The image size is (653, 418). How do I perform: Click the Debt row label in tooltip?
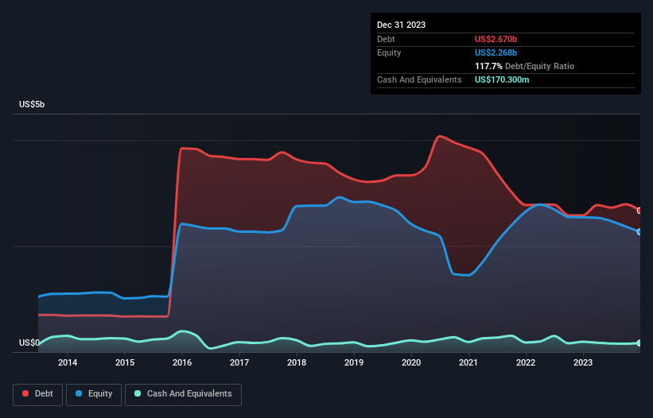(x=386, y=39)
